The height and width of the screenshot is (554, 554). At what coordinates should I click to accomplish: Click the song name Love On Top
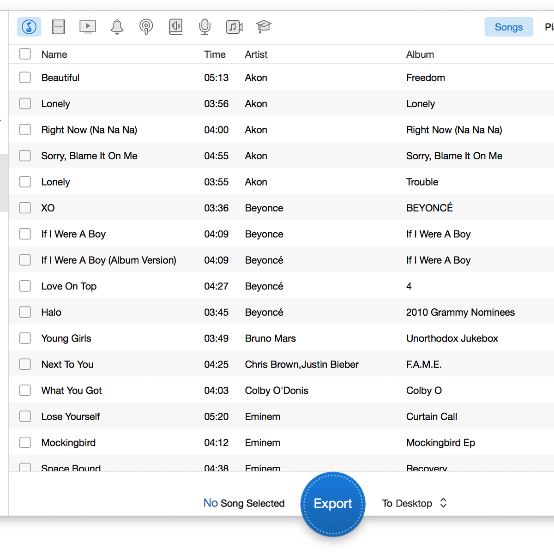[69, 286]
